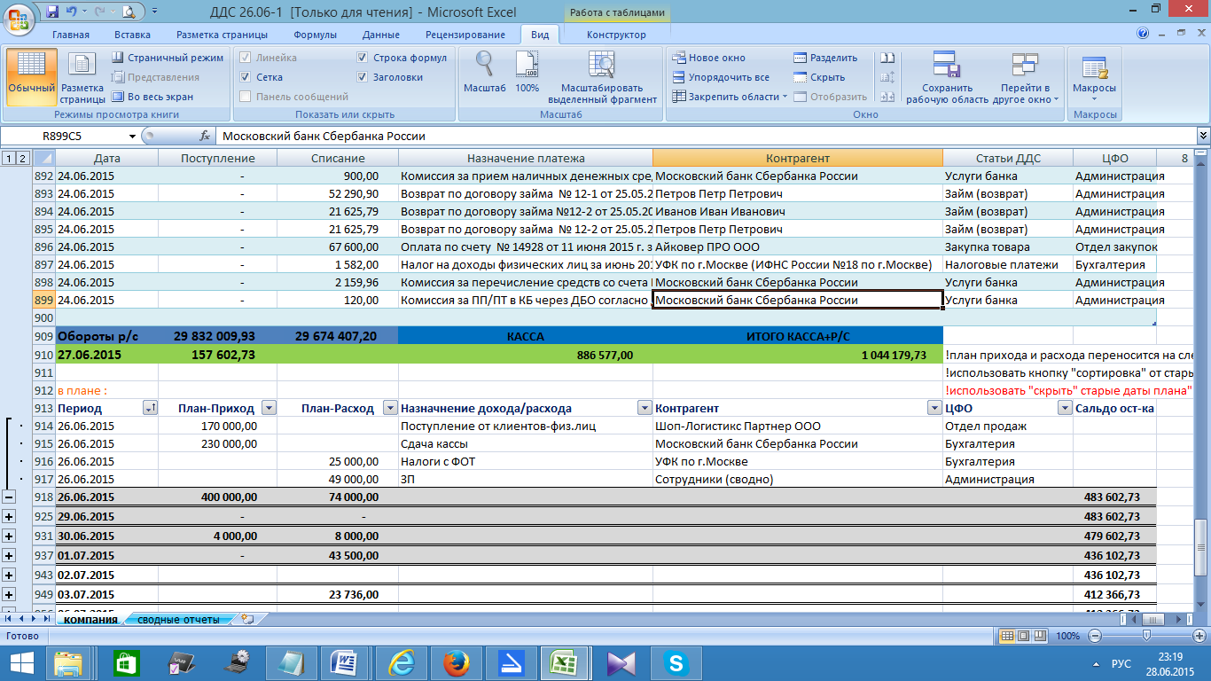Image resolution: width=1211 pixels, height=681 pixels.
Task: Open the Рецензирование ribbon tab
Action: tap(465, 35)
